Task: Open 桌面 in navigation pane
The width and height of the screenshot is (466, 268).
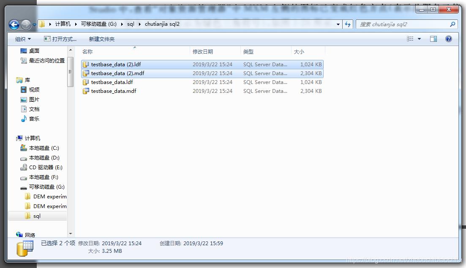Action: click(34, 51)
